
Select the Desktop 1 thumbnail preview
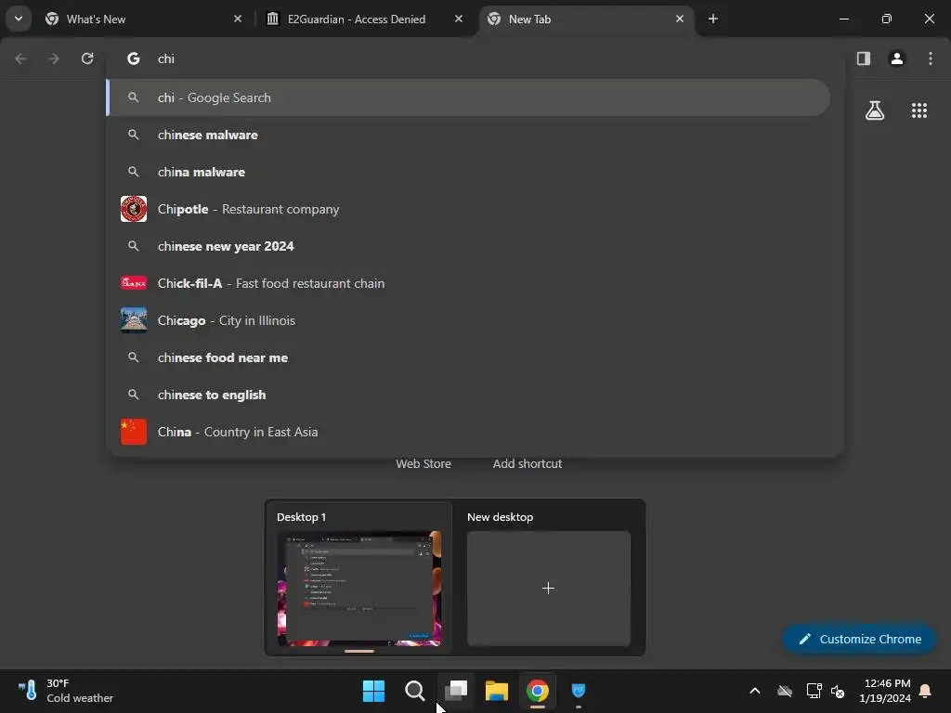[x=359, y=588]
